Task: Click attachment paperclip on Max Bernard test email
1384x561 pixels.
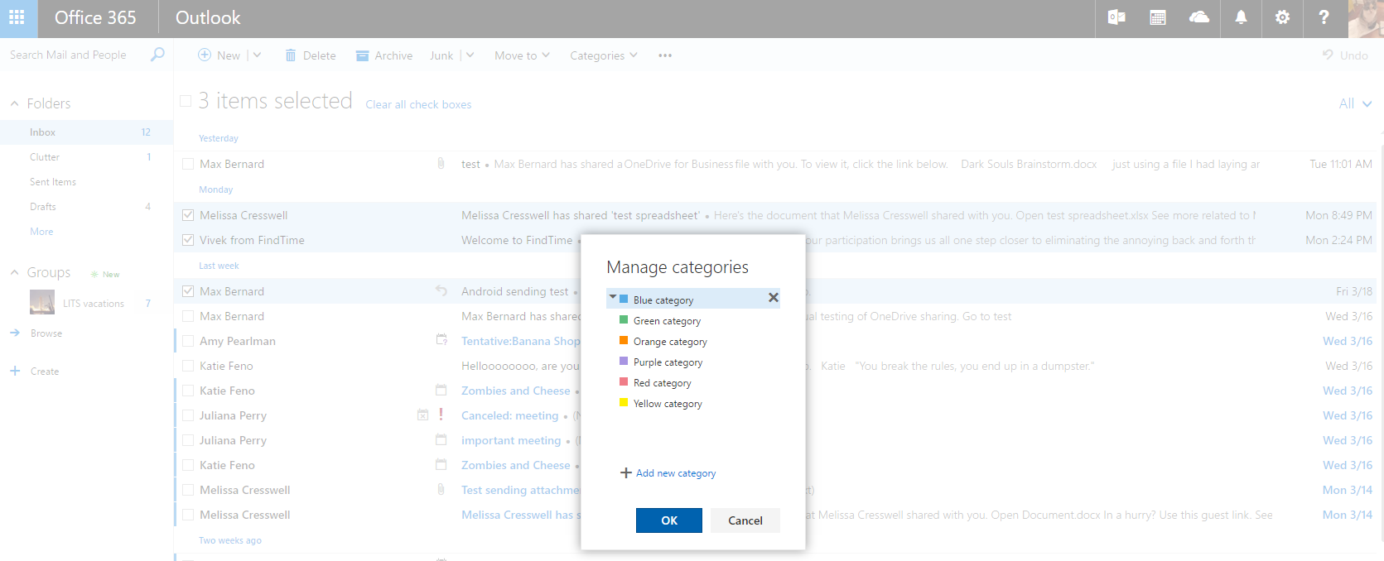Action: pyautogui.click(x=441, y=164)
